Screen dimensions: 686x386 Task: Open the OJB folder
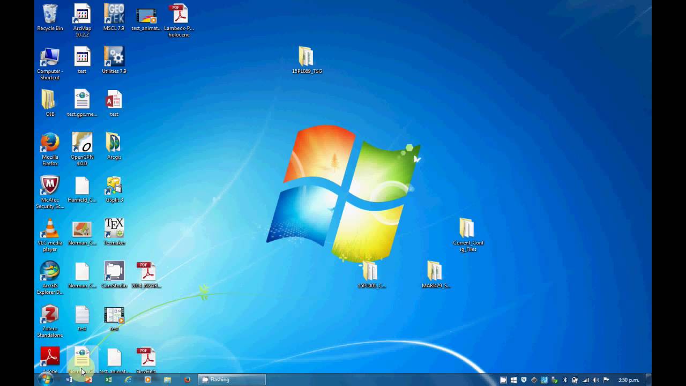tap(50, 103)
